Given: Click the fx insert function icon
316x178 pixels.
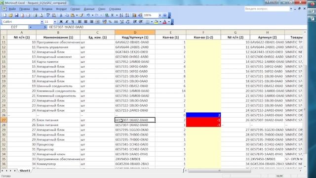Looking at the screenshot, I should 45,27.
